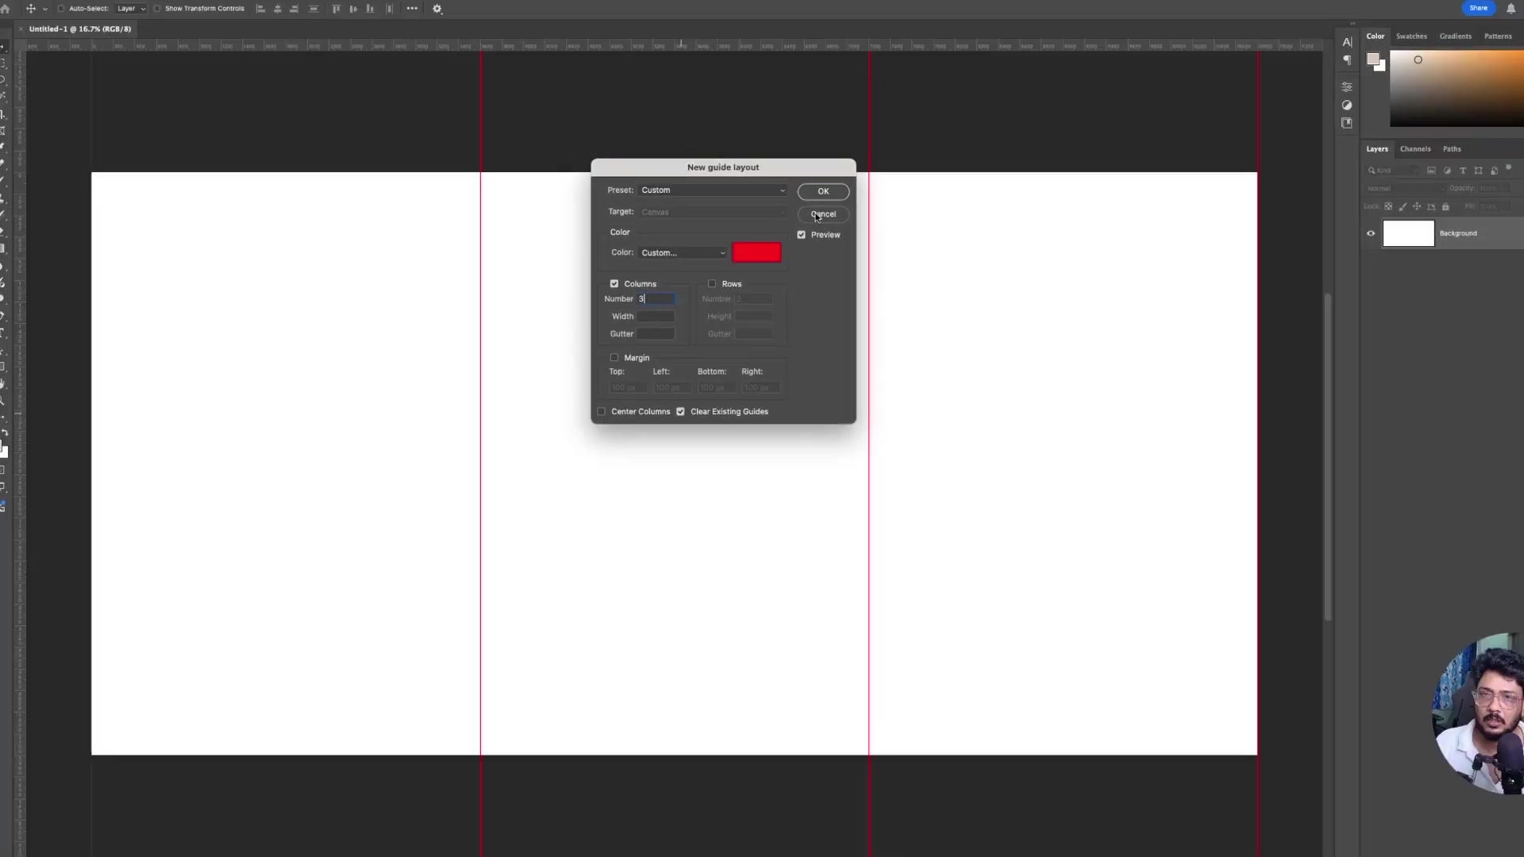
Task: Click the red guide color swatch
Action: click(756, 252)
